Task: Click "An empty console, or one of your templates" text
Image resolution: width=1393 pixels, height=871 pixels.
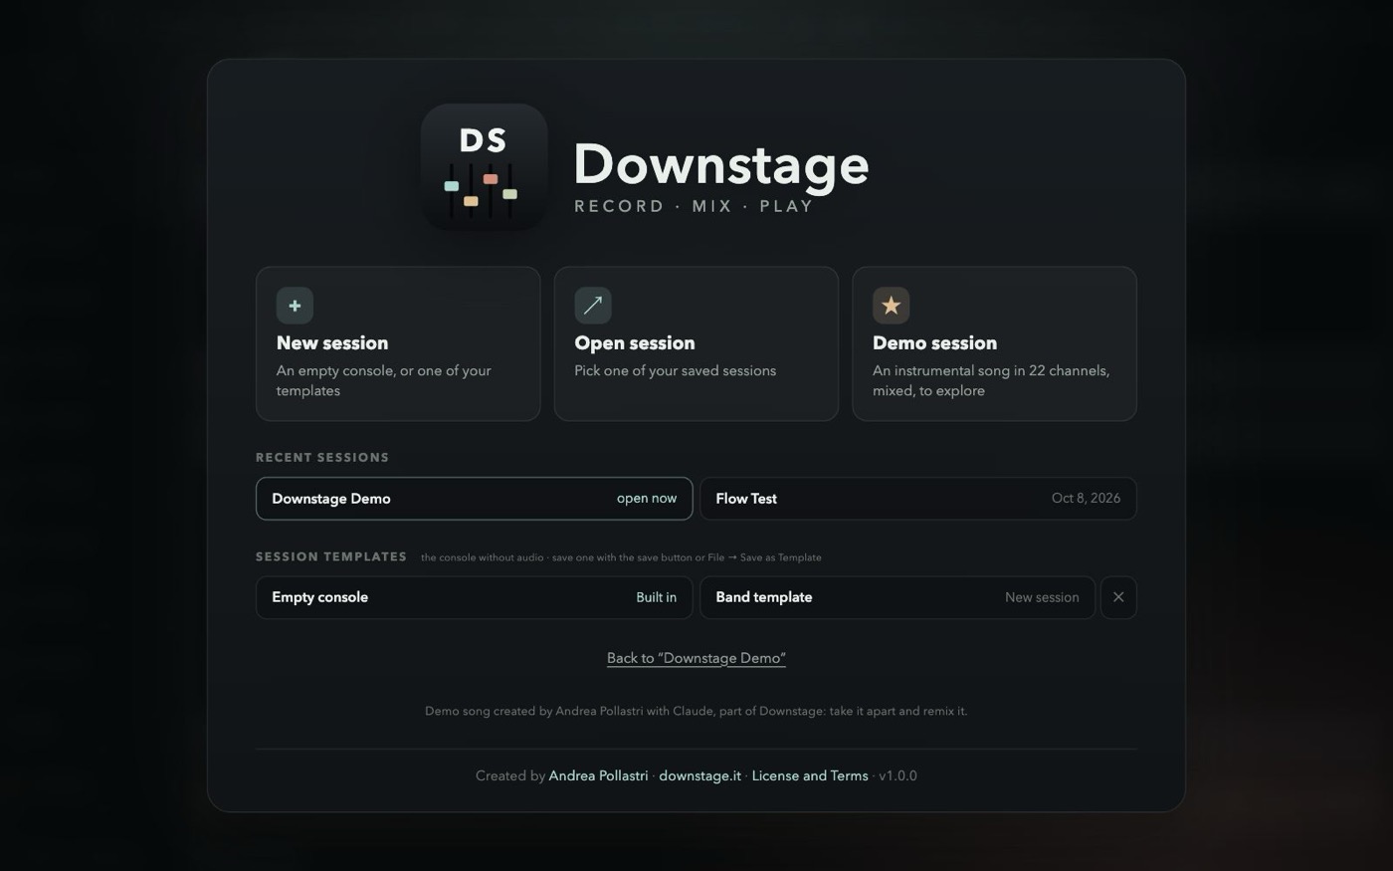Action: pyautogui.click(x=384, y=380)
